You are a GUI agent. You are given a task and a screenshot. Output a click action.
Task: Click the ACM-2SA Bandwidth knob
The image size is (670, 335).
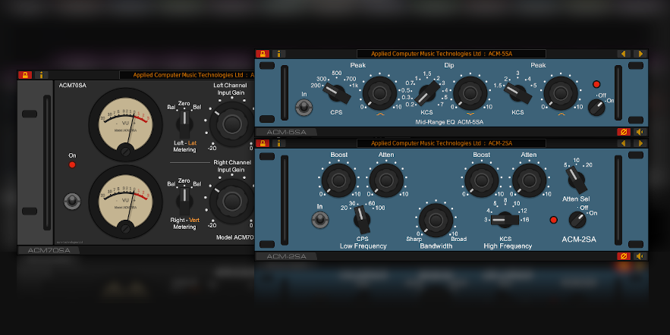[x=436, y=219]
